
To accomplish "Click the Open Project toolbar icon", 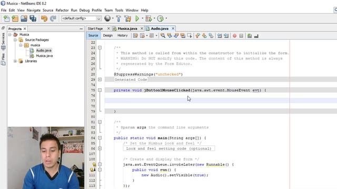I will click(24, 19).
